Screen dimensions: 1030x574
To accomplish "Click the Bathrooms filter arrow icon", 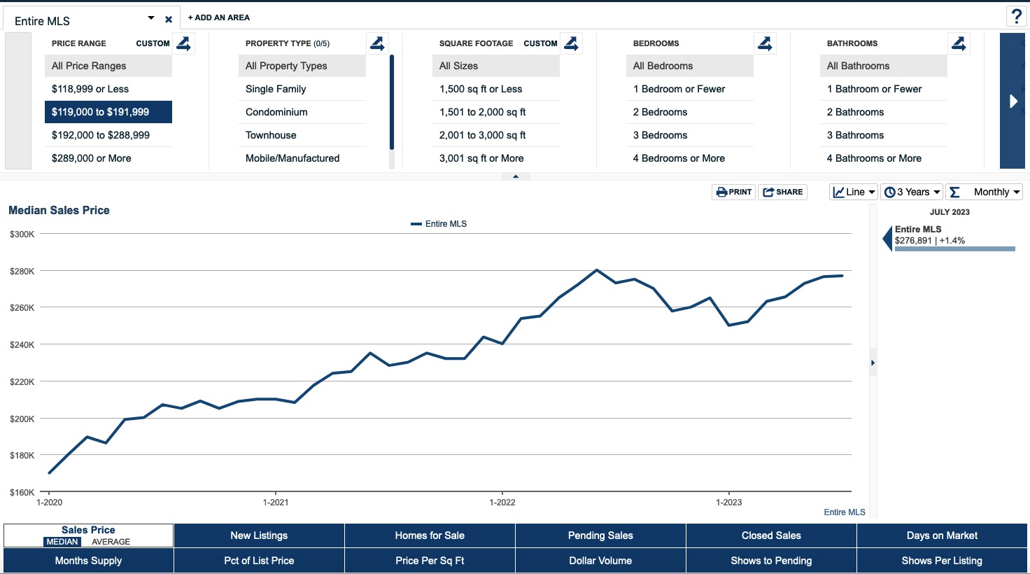I will (x=959, y=43).
